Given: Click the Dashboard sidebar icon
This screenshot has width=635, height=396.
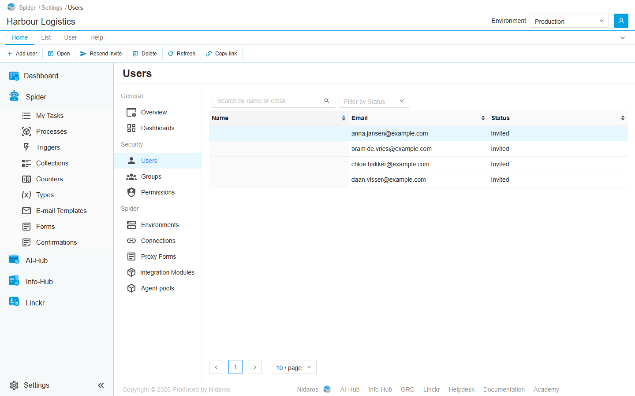Looking at the screenshot, I should [14, 76].
